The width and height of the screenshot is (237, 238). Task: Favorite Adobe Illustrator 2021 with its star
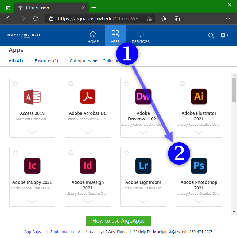182,84
